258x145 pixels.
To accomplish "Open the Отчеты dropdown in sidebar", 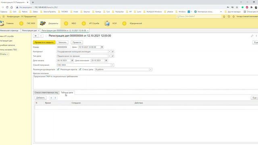I will pos(4,54).
